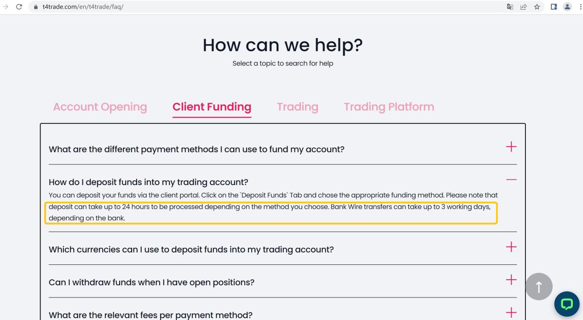
Task: Open the Chrome three-dot menu icon
Action: (x=579, y=7)
